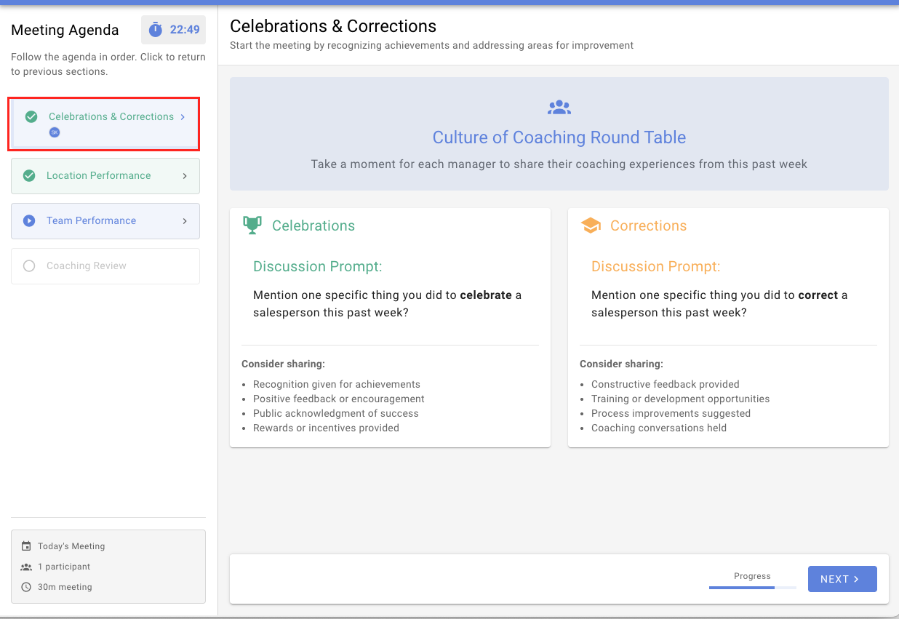The width and height of the screenshot is (899, 619).
Task: Expand chevron on Location Performance item
Action: tap(185, 176)
